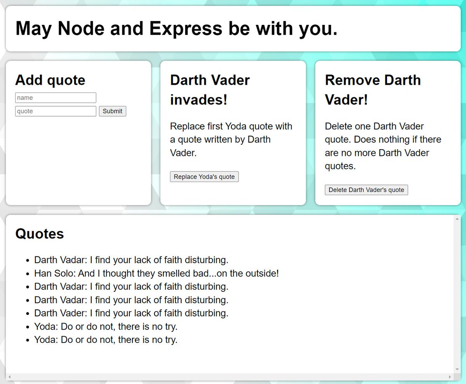Click the 'Add quote' heading
This screenshot has height=384, width=466.
click(50, 80)
